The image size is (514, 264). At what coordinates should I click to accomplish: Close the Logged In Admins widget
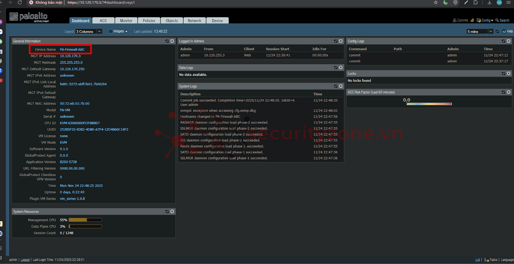tap(340, 41)
